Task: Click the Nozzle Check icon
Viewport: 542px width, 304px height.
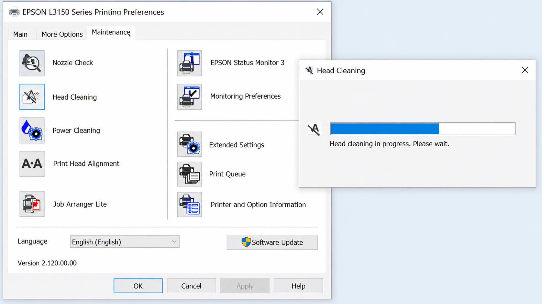Action: (32, 63)
